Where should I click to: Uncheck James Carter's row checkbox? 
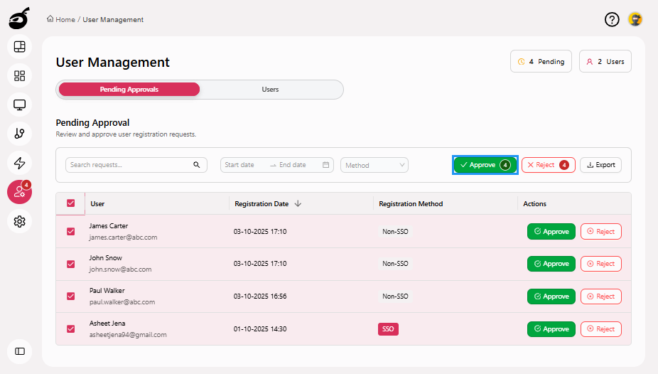(x=71, y=231)
